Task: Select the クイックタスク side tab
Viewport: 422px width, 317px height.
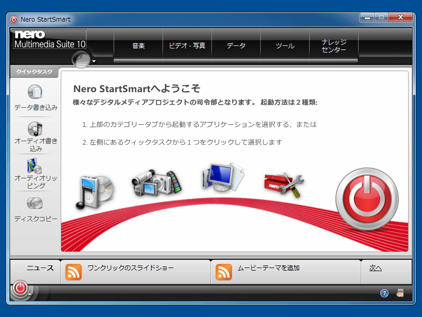Action: point(34,72)
